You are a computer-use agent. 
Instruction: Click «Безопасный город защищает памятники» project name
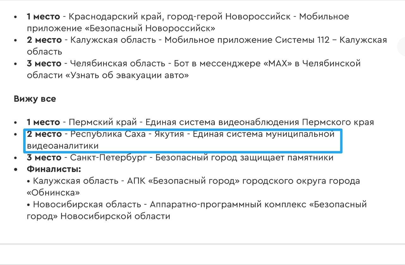[x=244, y=158]
